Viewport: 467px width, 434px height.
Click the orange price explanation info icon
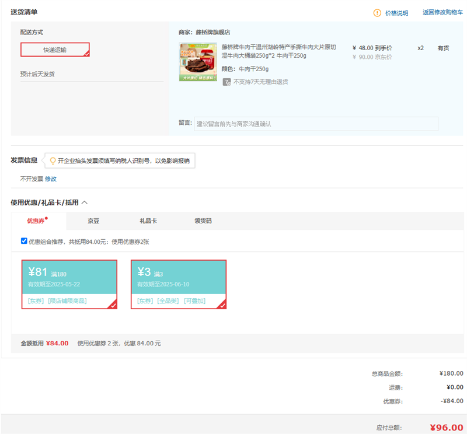(x=377, y=13)
